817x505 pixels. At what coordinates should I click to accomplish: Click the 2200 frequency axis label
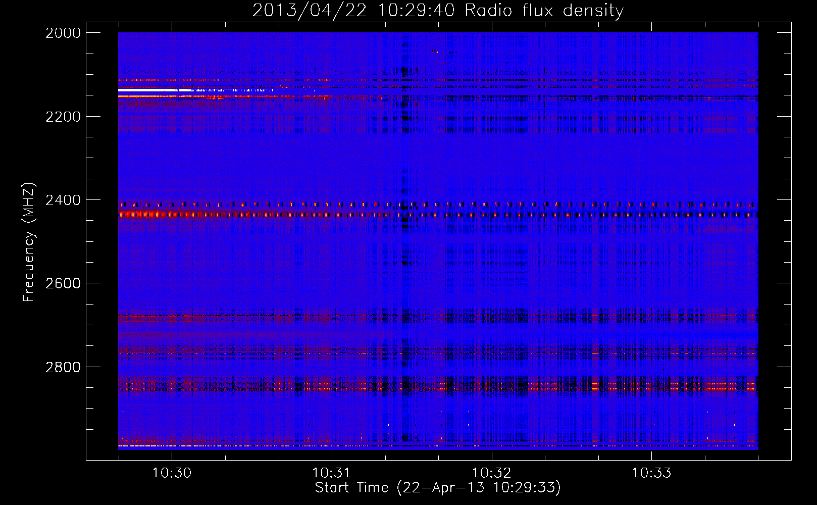pos(63,117)
